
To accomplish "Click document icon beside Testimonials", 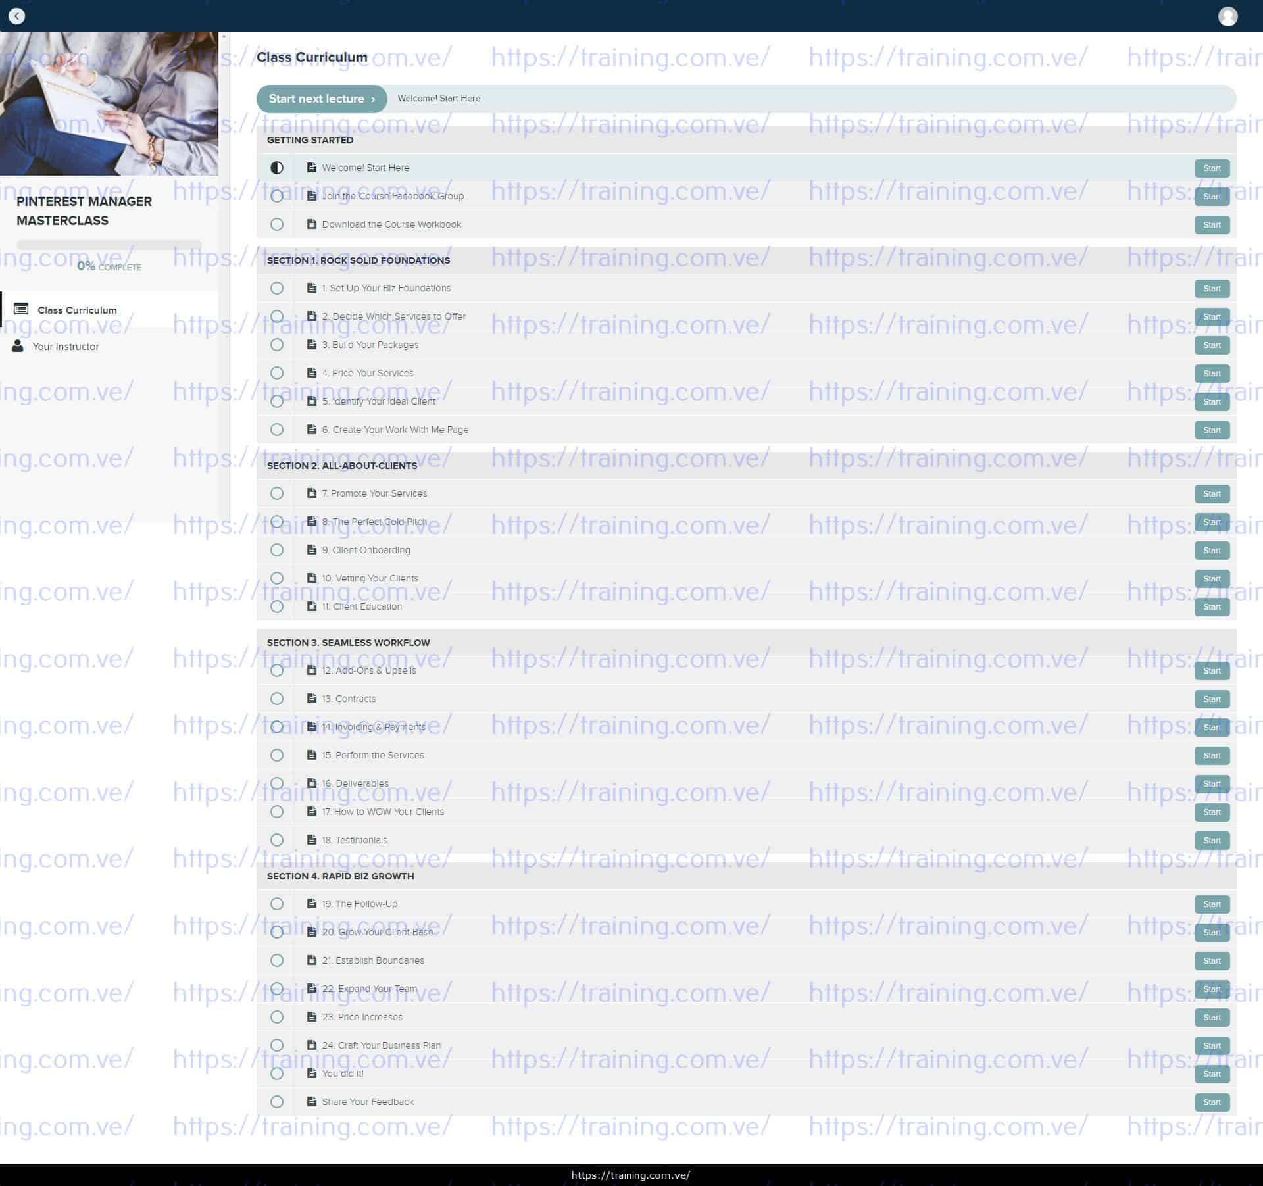I will (x=312, y=840).
